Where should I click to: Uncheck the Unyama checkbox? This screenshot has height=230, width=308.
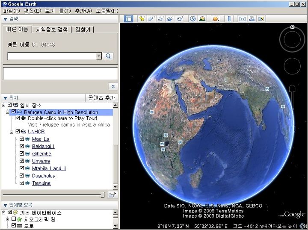click(x=22, y=161)
